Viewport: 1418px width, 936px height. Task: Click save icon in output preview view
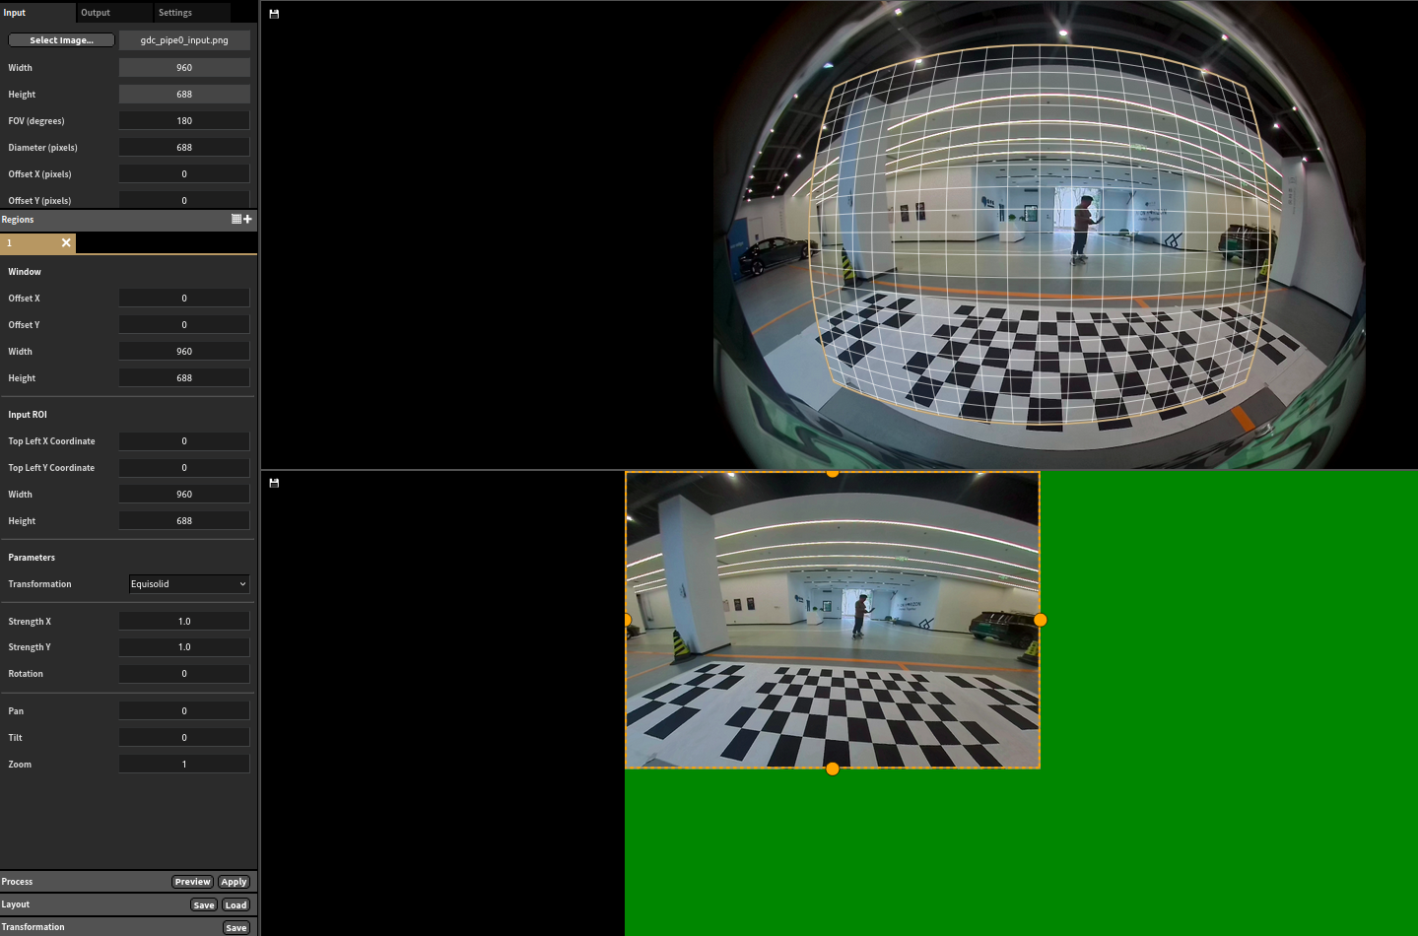[274, 483]
